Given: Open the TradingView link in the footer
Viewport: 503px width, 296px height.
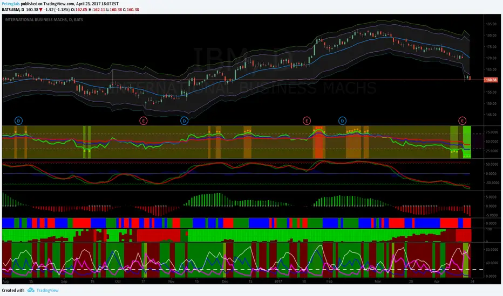Looking at the screenshot, I should click(47, 290).
